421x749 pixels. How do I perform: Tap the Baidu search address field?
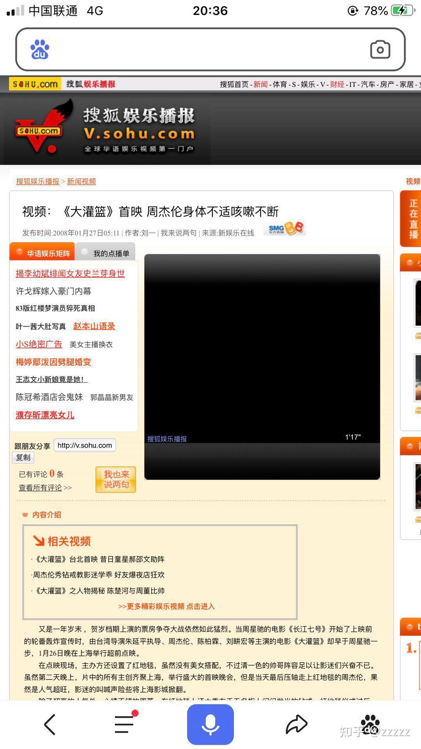point(210,50)
